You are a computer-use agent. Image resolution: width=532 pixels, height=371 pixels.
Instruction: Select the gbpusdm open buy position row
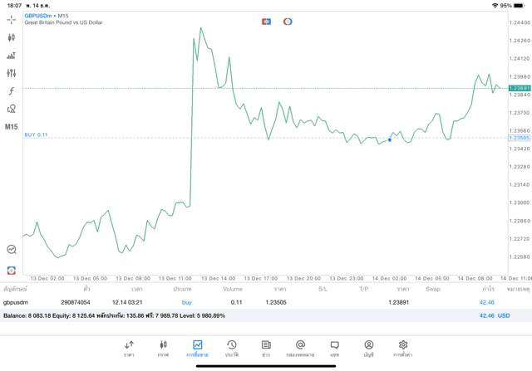[x=266, y=302]
